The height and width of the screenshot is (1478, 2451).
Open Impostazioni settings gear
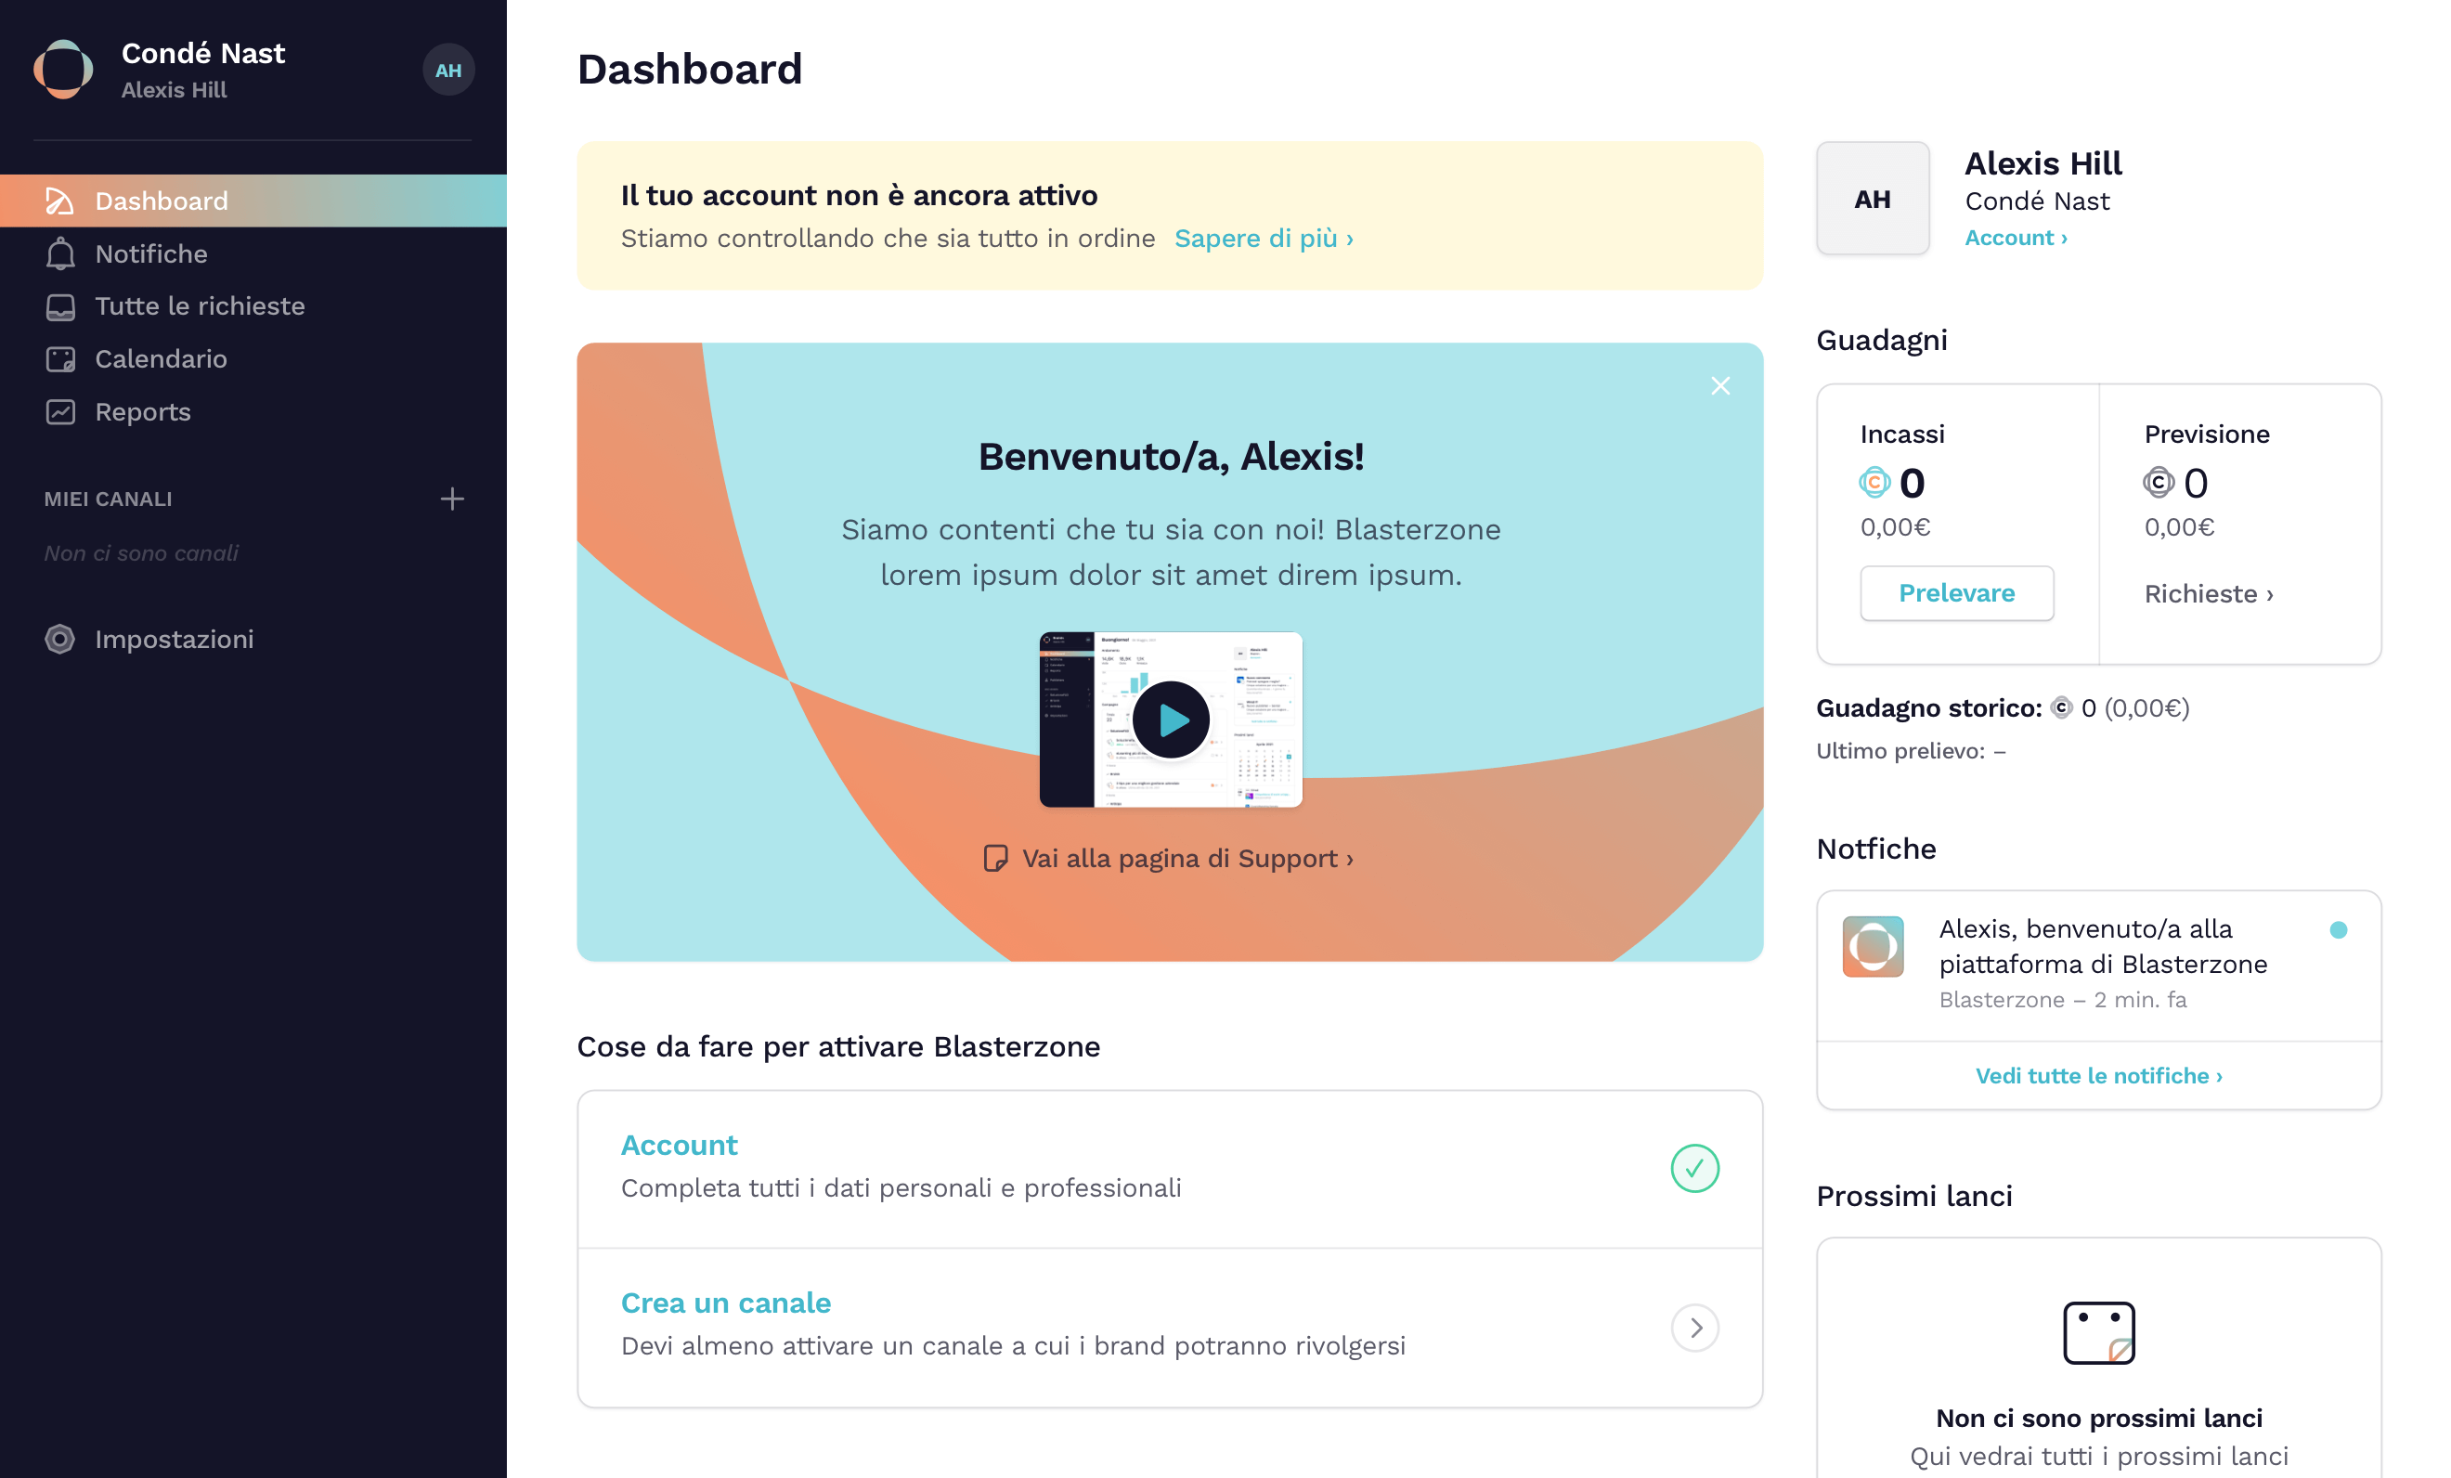(x=59, y=639)
